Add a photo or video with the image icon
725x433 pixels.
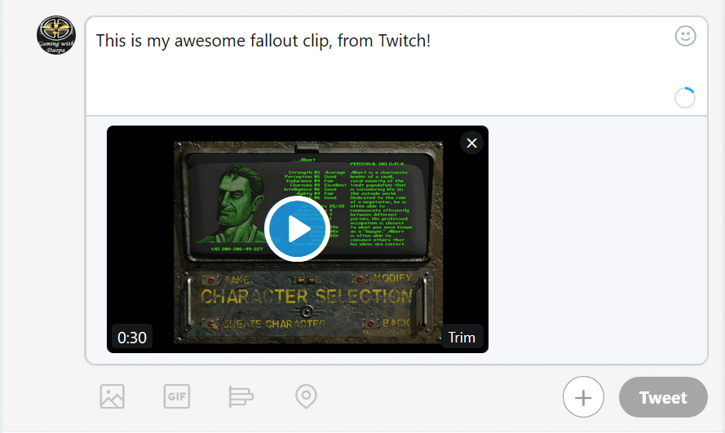pos(112,396)
